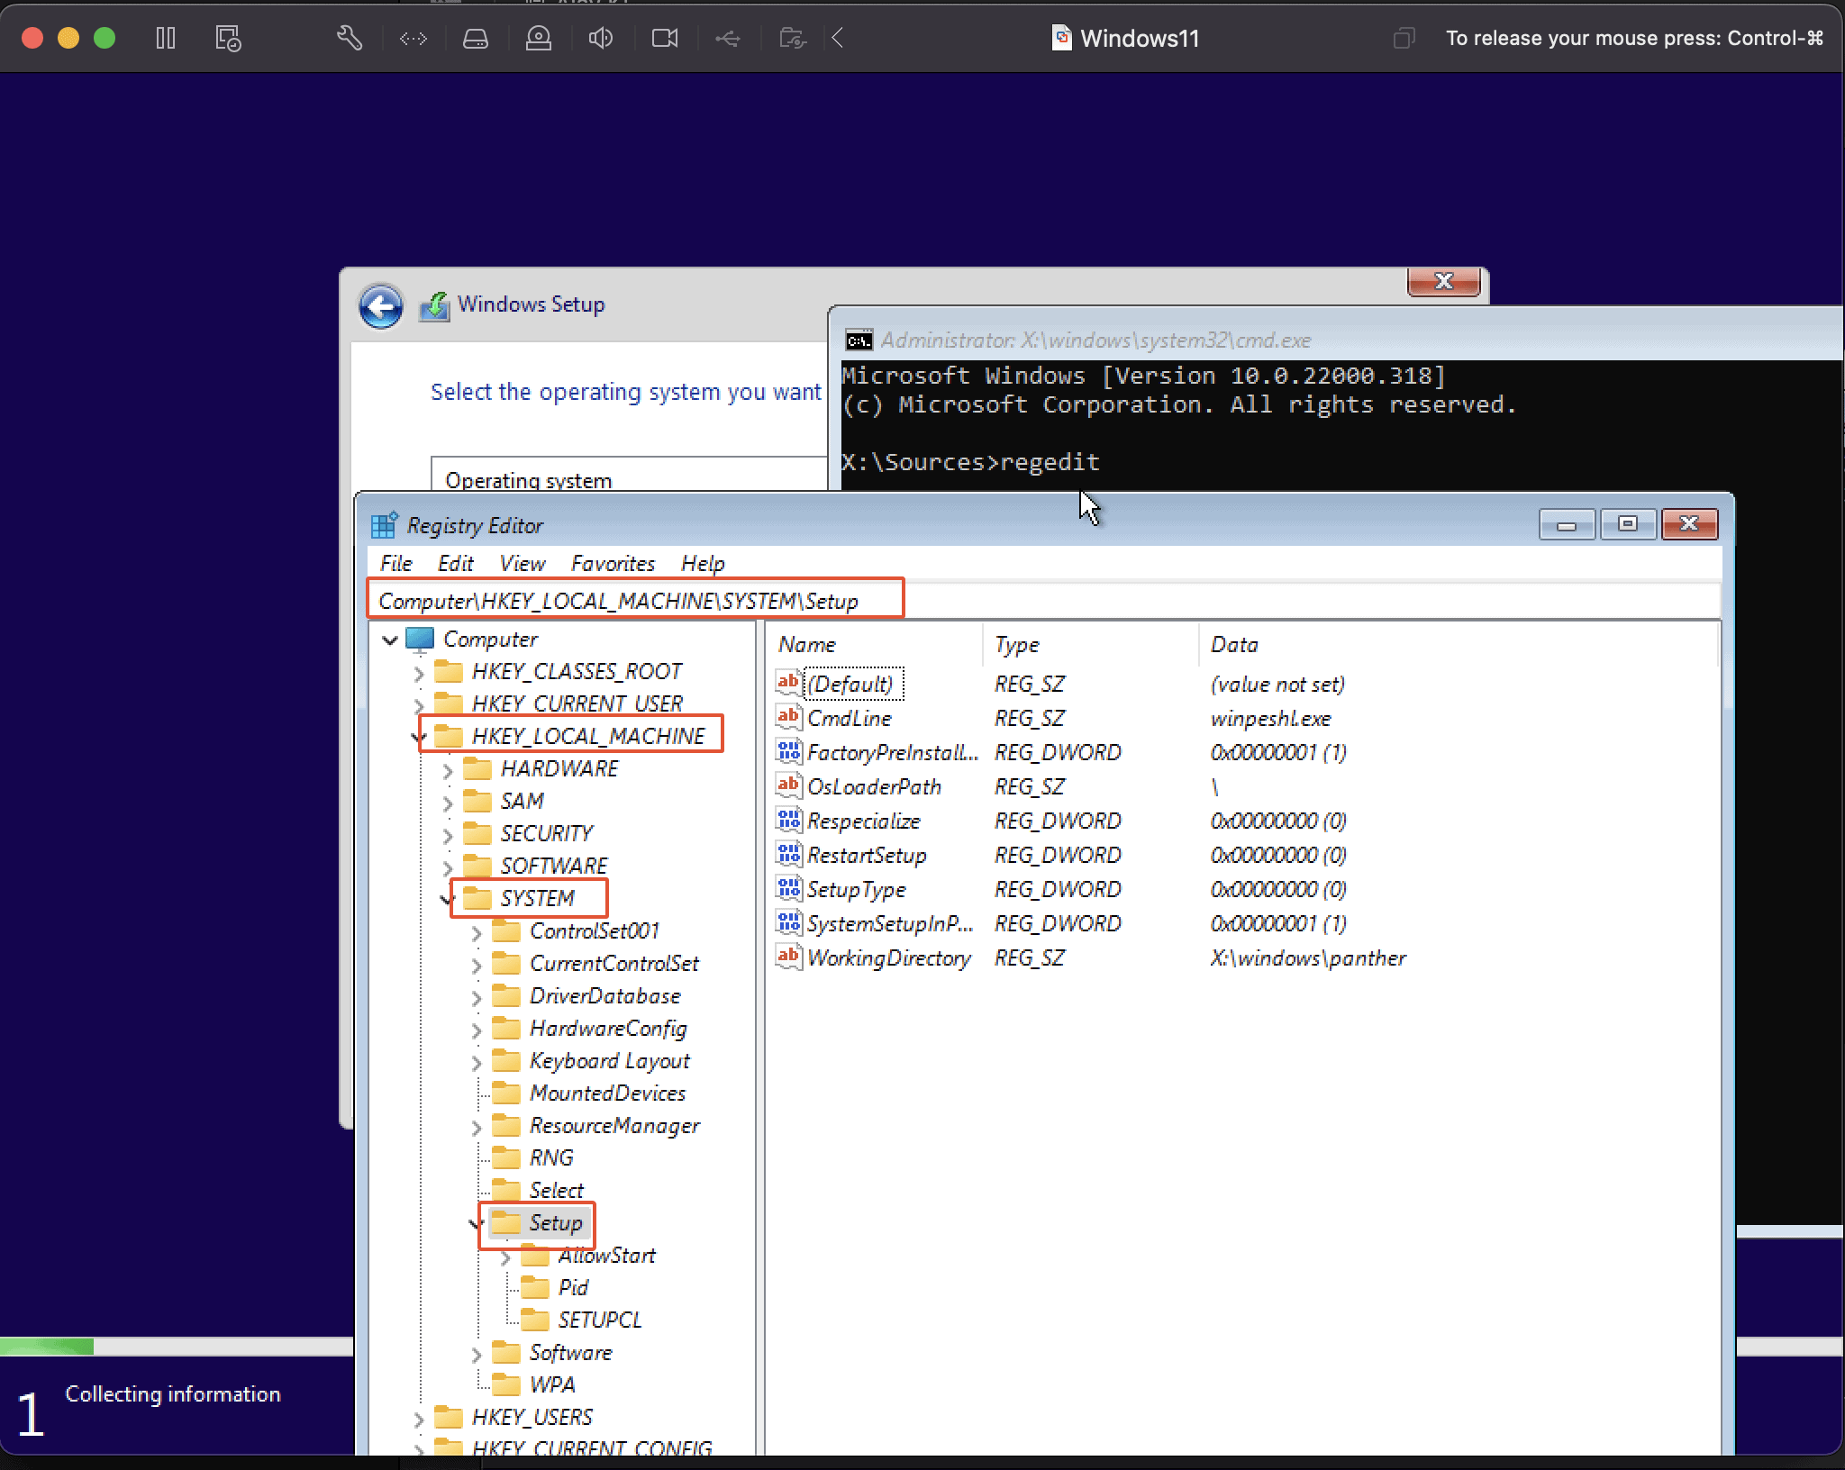
Task: Expand HKEY_CLASSES_ROOT node
Action: point(419,673)
